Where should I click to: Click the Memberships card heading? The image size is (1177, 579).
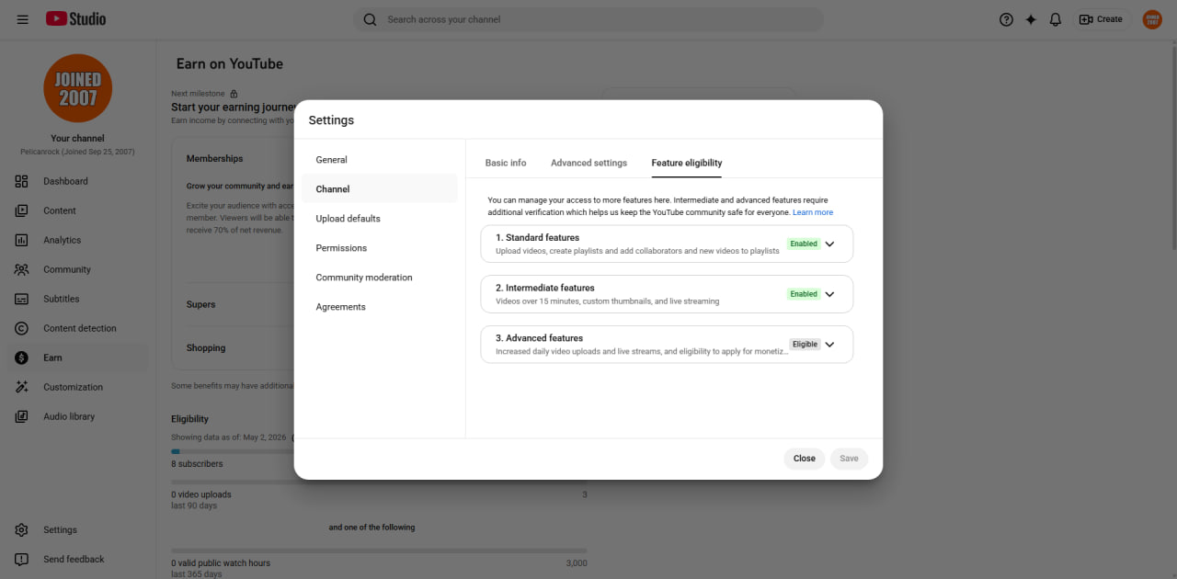point(215,159)
